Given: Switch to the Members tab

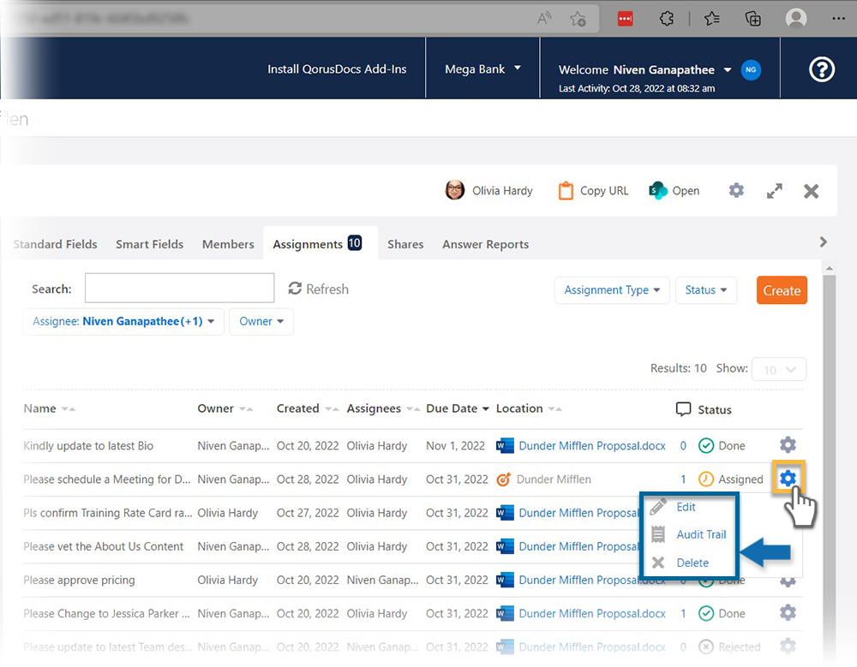Looking at the screenshot, I should 228,244.
